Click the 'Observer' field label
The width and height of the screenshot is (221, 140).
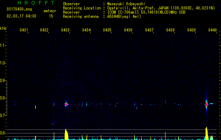click(x=71, y=4)
